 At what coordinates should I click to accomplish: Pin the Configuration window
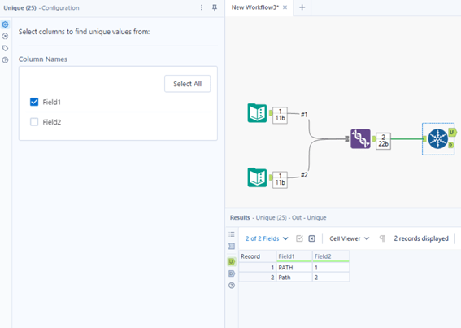click(x=215, y=7)
